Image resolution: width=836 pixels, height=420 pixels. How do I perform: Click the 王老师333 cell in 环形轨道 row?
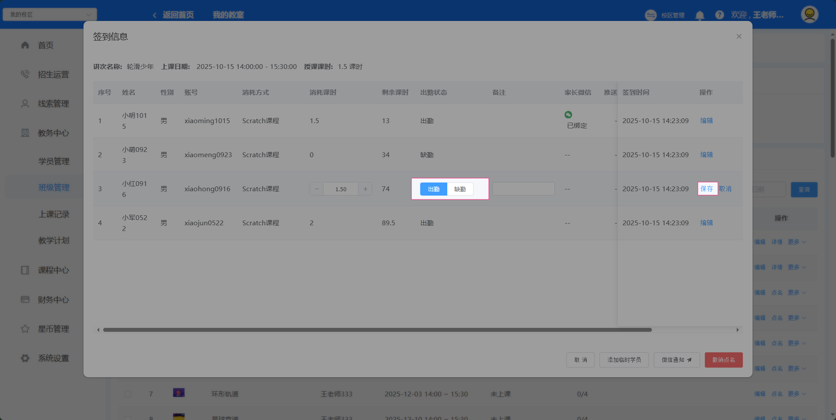click(x=337, y=394)
